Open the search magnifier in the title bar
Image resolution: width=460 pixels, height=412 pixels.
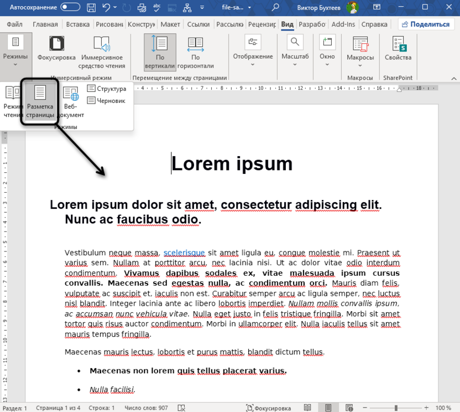point(275,7)
